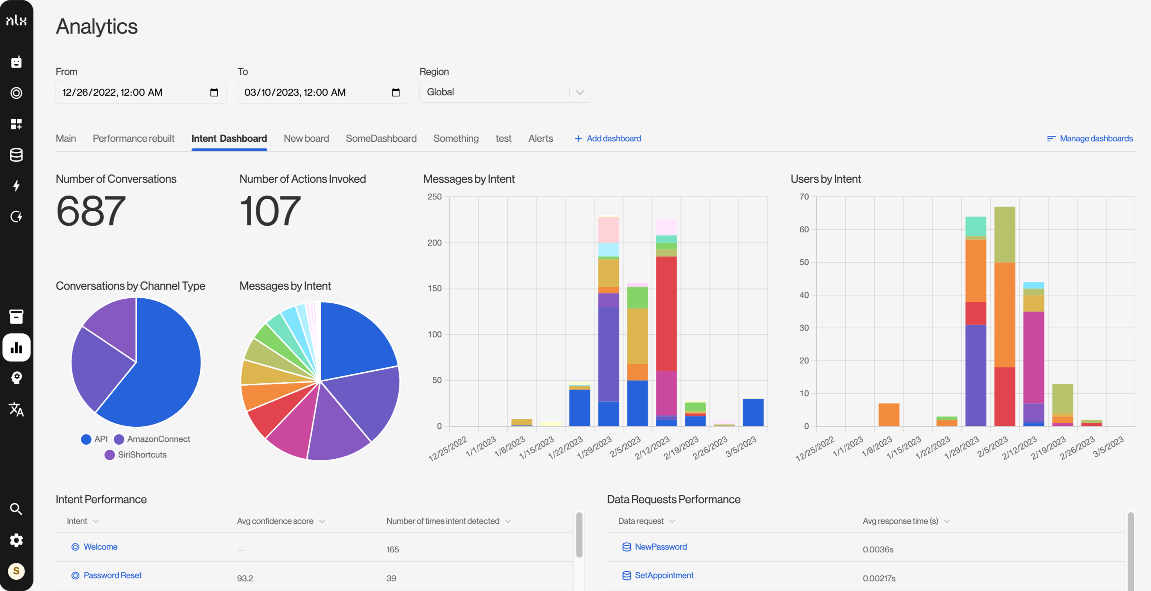Open the Password Reset intent link
The width and height of the screenshot is (1151, 591).
[112, 575]
